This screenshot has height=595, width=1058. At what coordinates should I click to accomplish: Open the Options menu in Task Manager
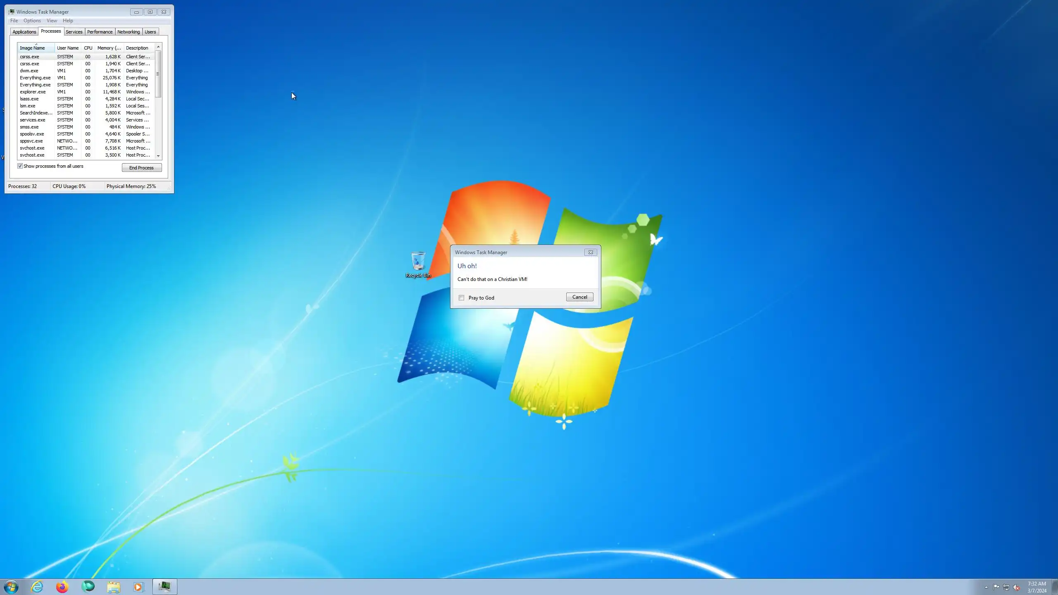click(32, 21)
